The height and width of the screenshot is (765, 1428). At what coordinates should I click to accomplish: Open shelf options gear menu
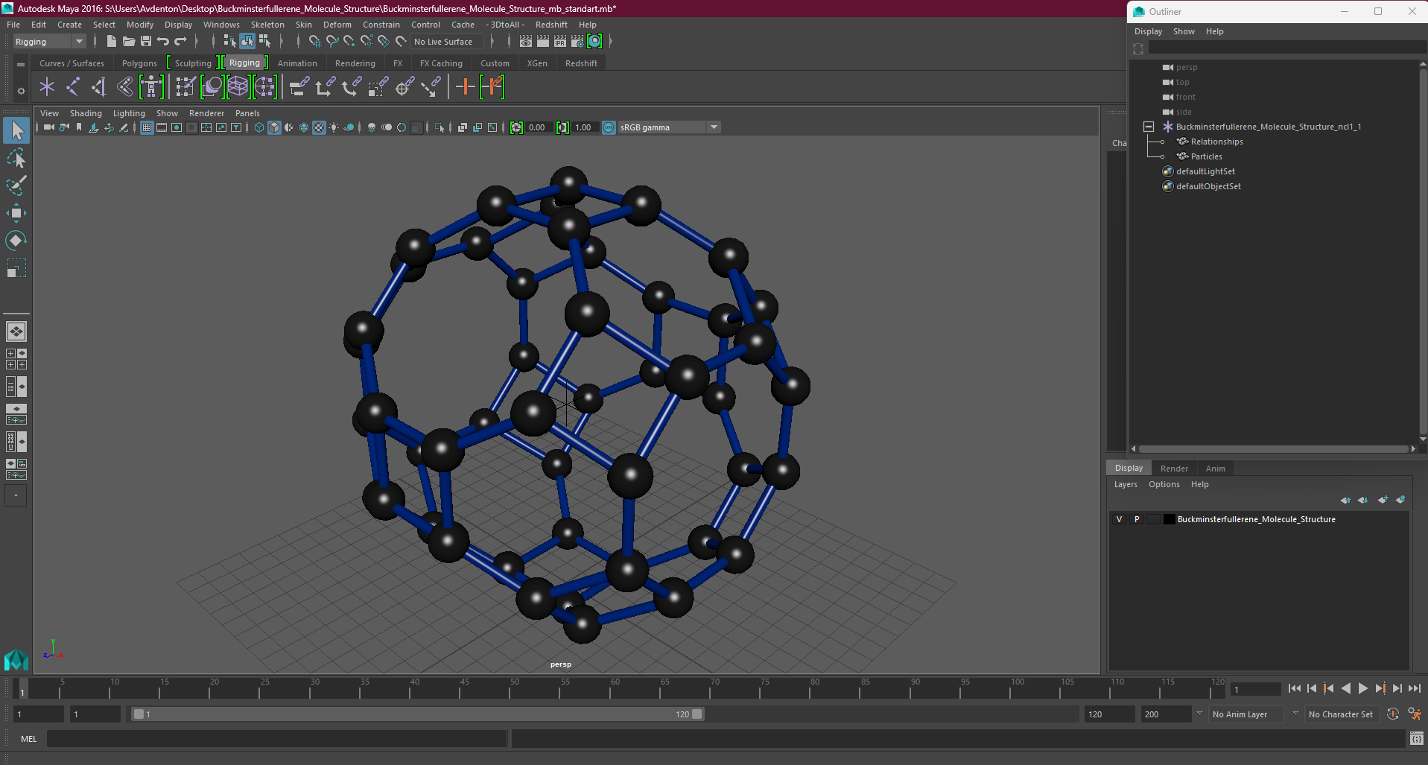21,91
